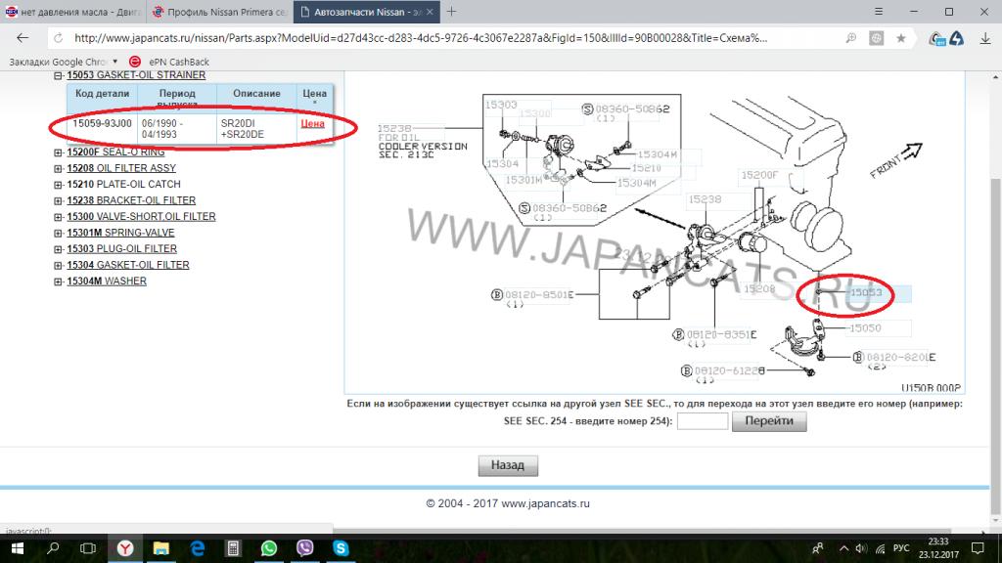Click the 15050 label on the diagram
Viewport: 1002px width, 563px height.
[x=865, y=328]
